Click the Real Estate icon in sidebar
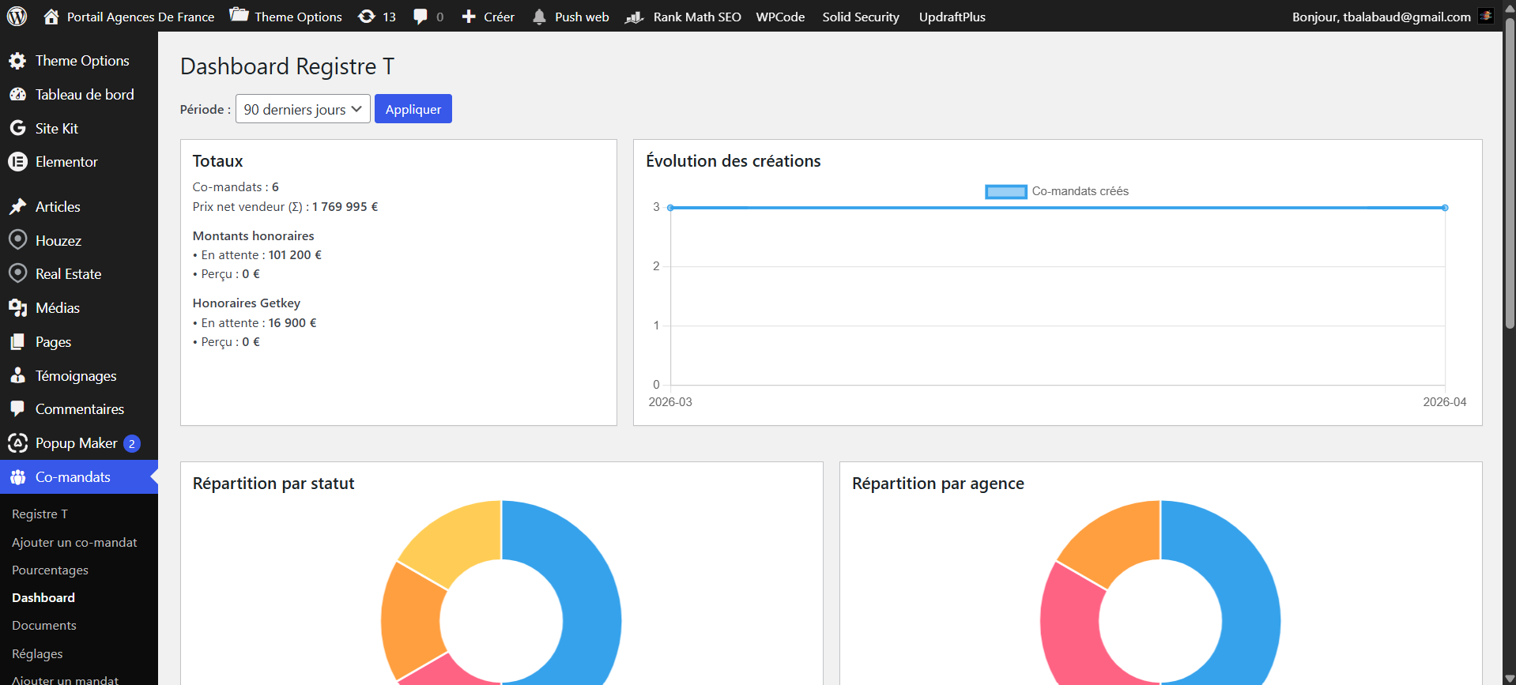Image resolution: width=1516 pixels, height=685 pixels. click(17, 274)
